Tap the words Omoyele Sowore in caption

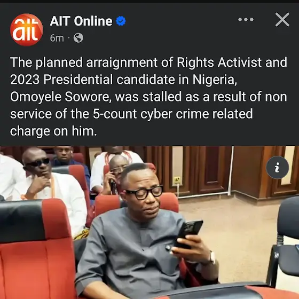click(x=61, y=97)
